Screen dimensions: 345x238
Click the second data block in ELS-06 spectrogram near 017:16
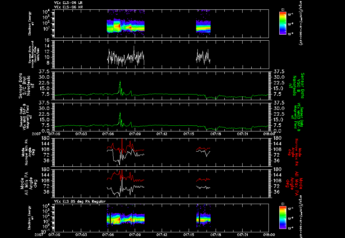pyautogui.click(x=203, y=26)
